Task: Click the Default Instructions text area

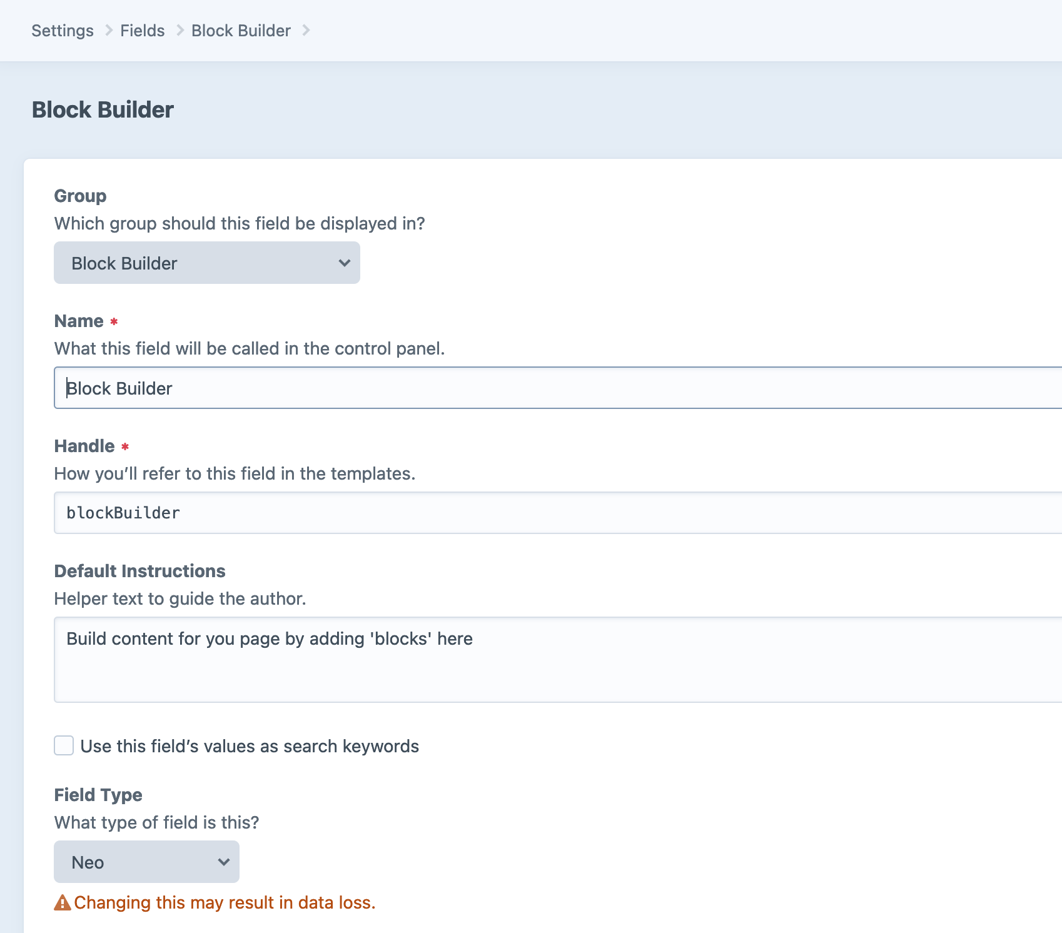Action: pyautogui.click(x=557, y=660)
